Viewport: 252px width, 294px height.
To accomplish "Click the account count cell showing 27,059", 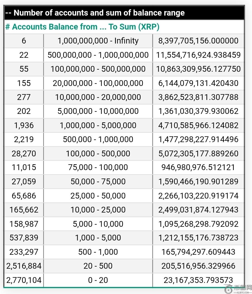I will [24, 182].
